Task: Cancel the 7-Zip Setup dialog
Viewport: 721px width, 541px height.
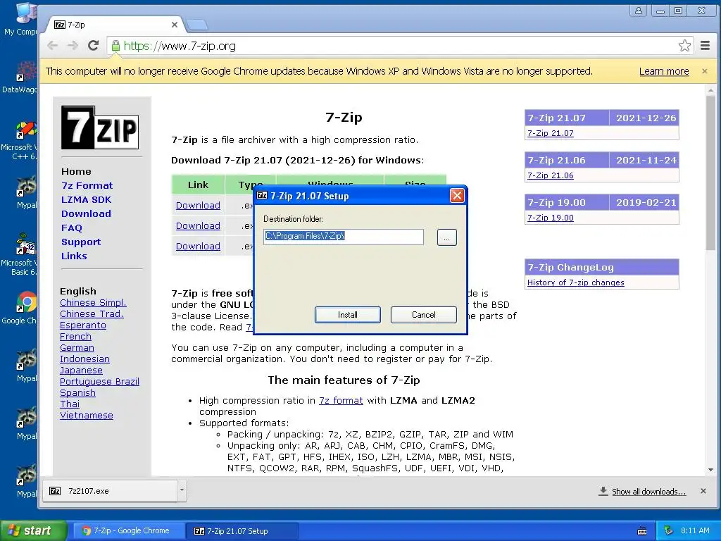Action: (x=423, y=315)
